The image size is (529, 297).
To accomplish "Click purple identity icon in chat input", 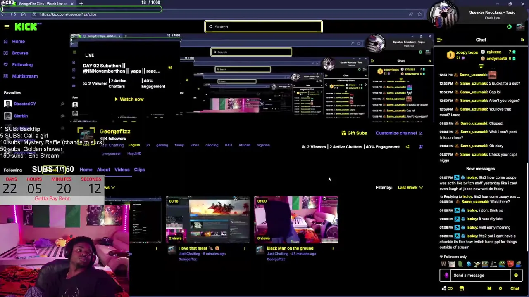I will click(x=446, y=275).
